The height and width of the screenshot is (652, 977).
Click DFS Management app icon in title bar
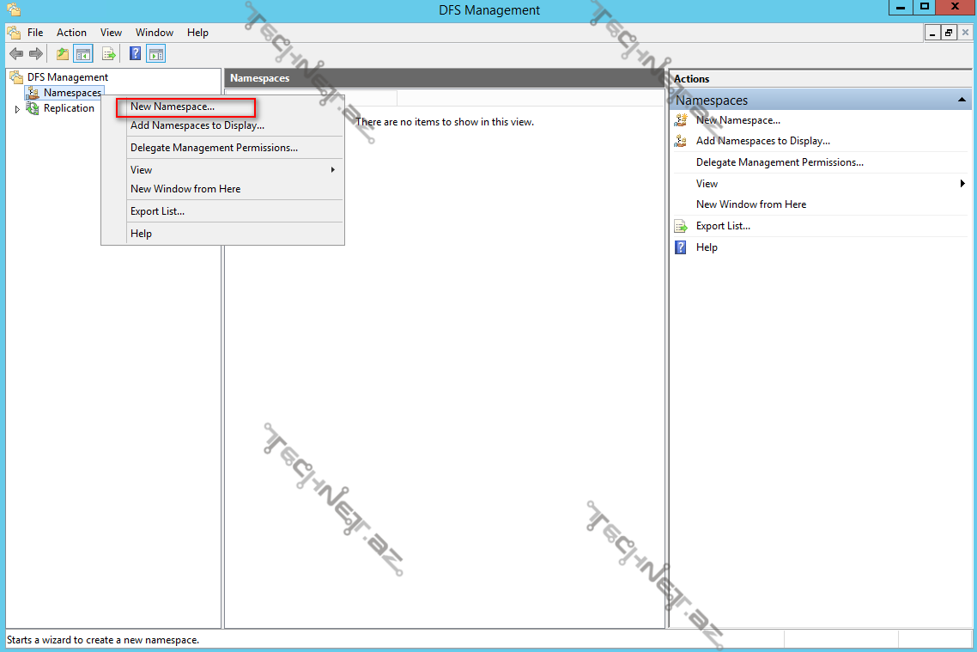14,10
